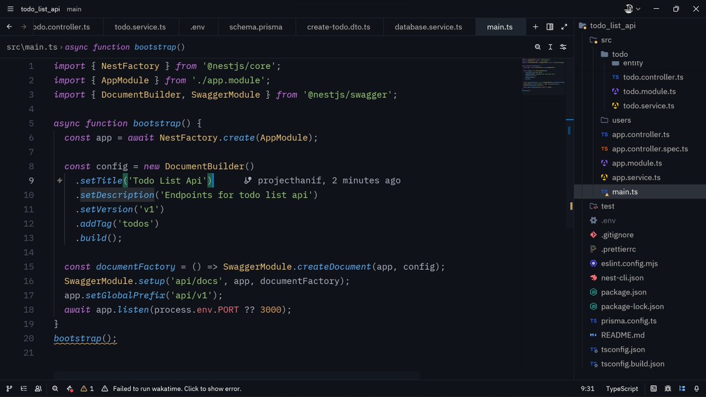706x397 pixels.
Task: Click the code minimap preview
Action: [x=542, y=75]
